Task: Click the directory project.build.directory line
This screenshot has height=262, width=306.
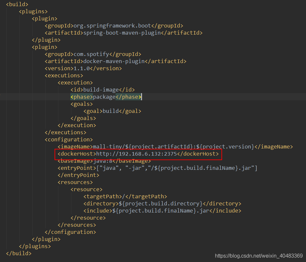Action: (x=162, y=204)
